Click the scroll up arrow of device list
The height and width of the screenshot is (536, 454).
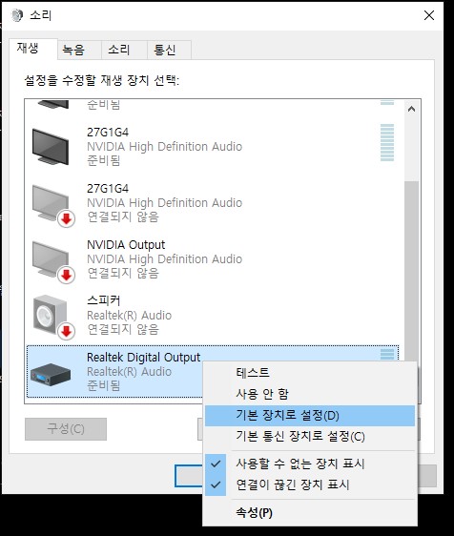pos(412,109)
